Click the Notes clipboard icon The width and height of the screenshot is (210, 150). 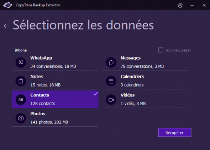click(21, 81)
